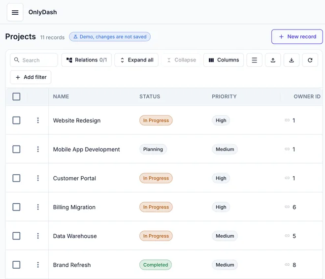Open row actions for Brand Refresh
The width and height of the screenshot is (325, 279).
tap(38, 265)
